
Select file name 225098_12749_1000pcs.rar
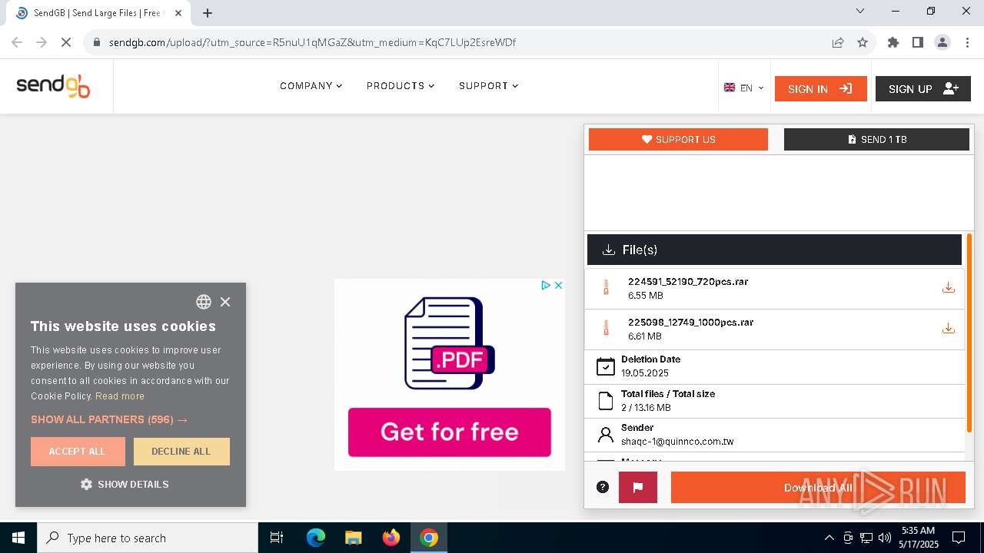(x=690, y=323)
